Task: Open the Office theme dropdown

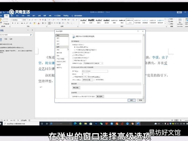Action: [x=87, y=80]
